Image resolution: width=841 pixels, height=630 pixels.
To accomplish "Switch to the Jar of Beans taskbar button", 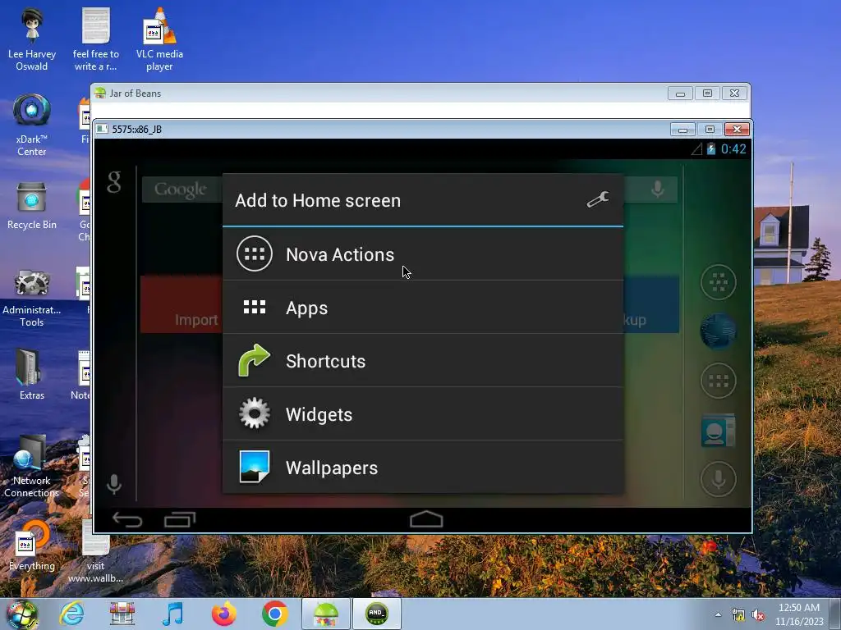I will click(x=325, y=614).
